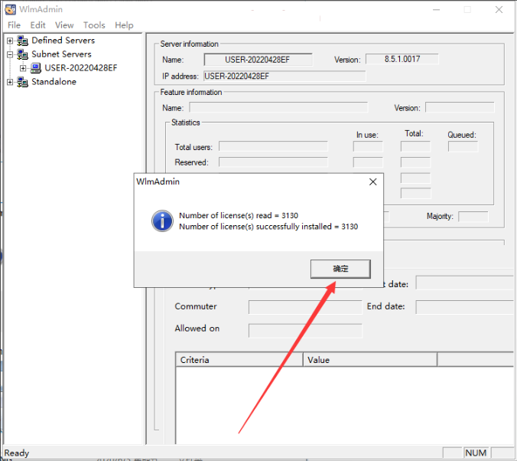
Task: Click the USER-20220428EF computer icon
Action: [36, 68]
